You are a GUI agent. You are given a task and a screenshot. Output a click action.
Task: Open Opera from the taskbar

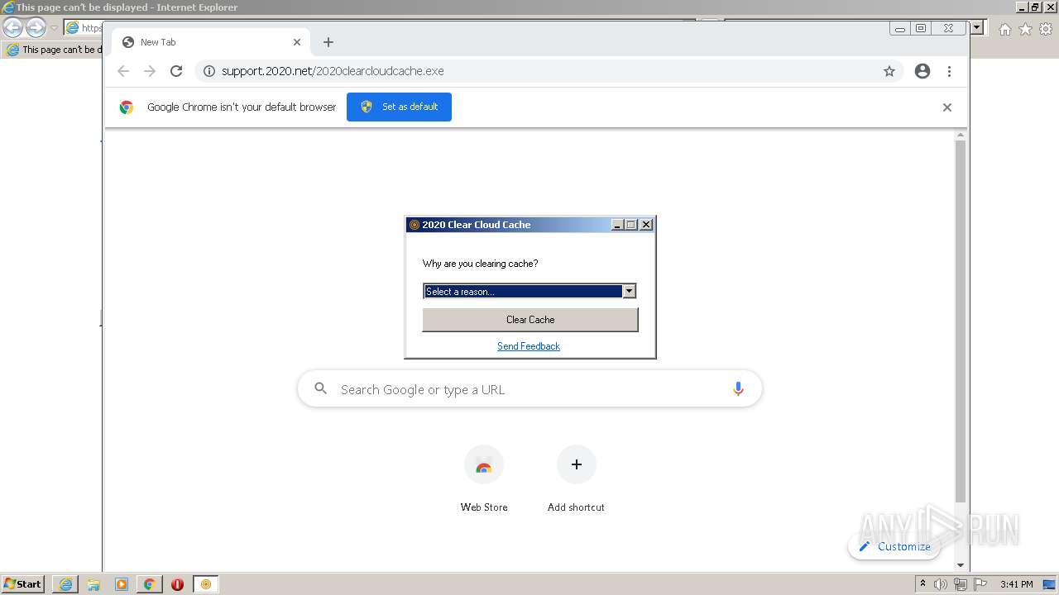tap(177, 584)
